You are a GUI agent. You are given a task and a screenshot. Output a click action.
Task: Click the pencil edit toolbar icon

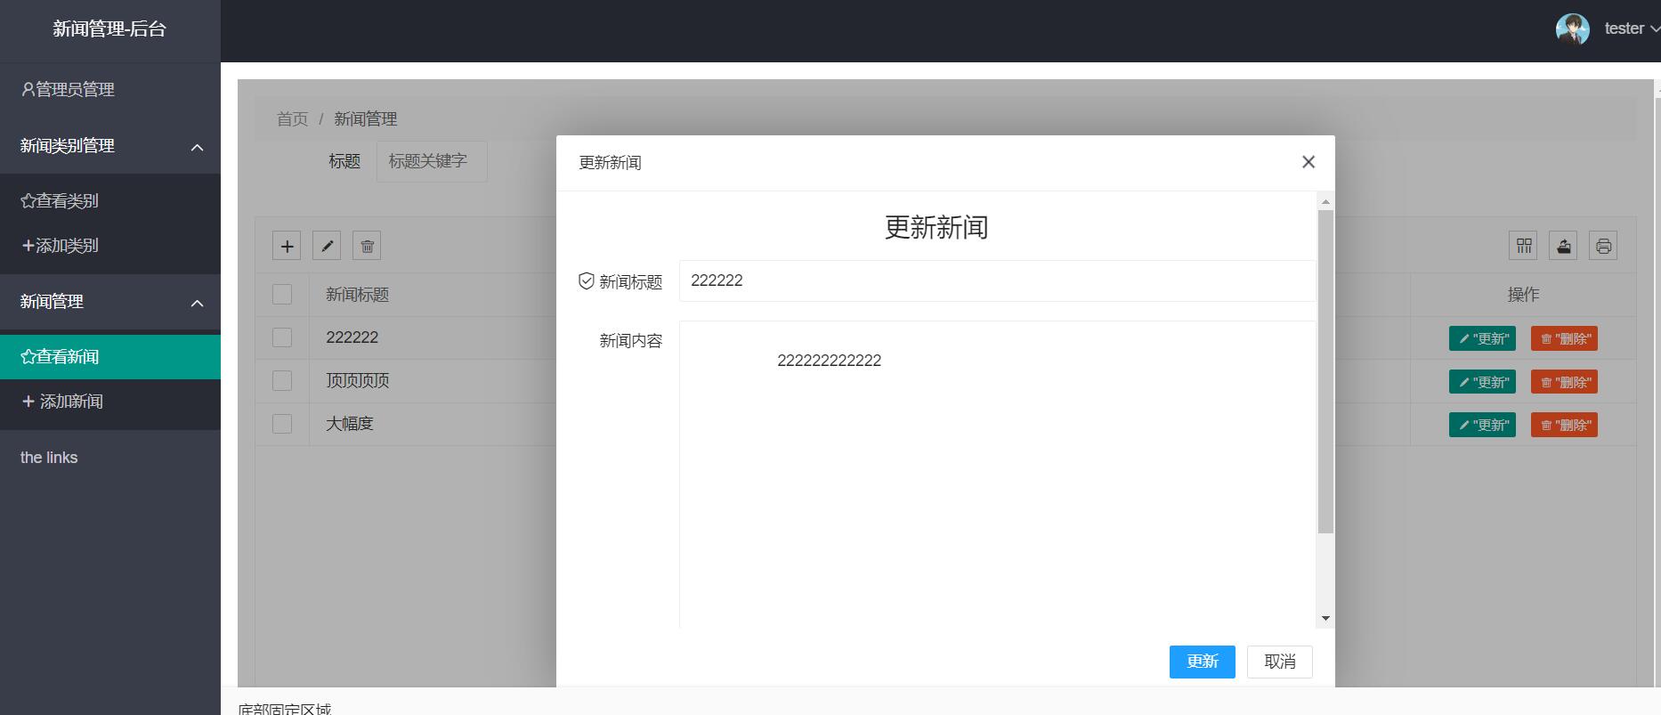(x=327, y=246)
